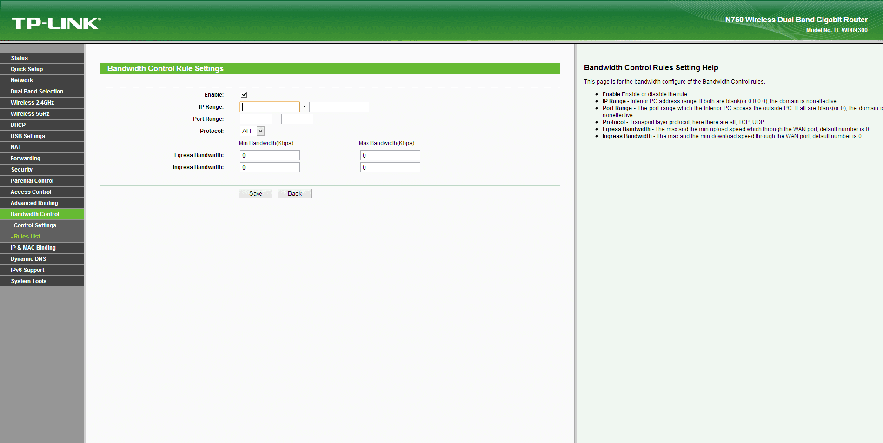Click 'N750 Wireless Dual Band Gigabit Router' title

797,20
